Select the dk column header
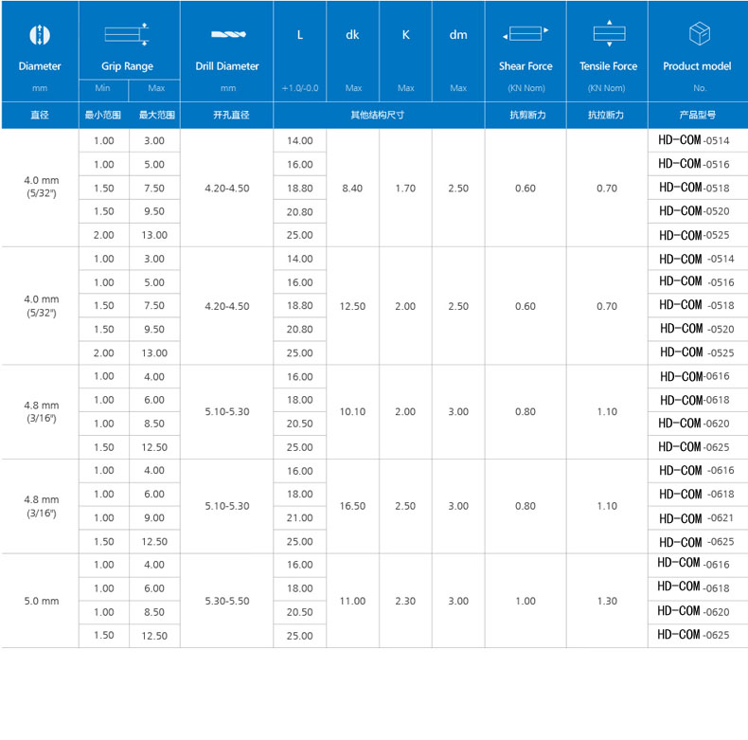 click(352, 35)
